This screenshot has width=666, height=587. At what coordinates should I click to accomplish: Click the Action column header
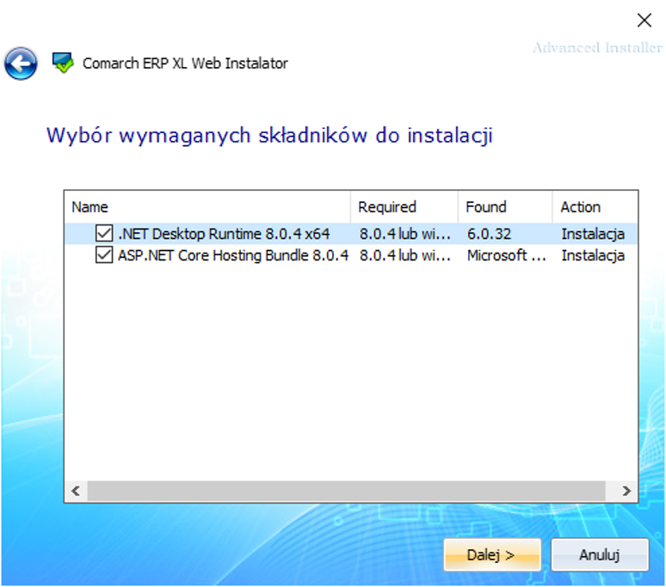tap(595, 207)
